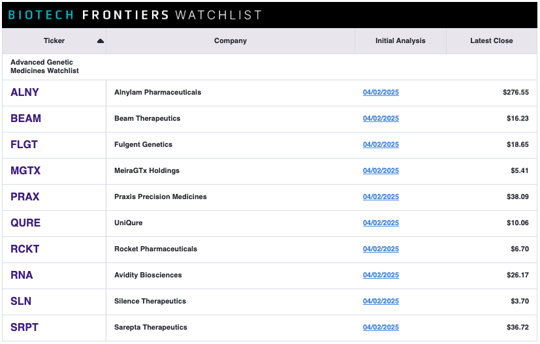Select the RNA ticker symbol

coord(22,275)
